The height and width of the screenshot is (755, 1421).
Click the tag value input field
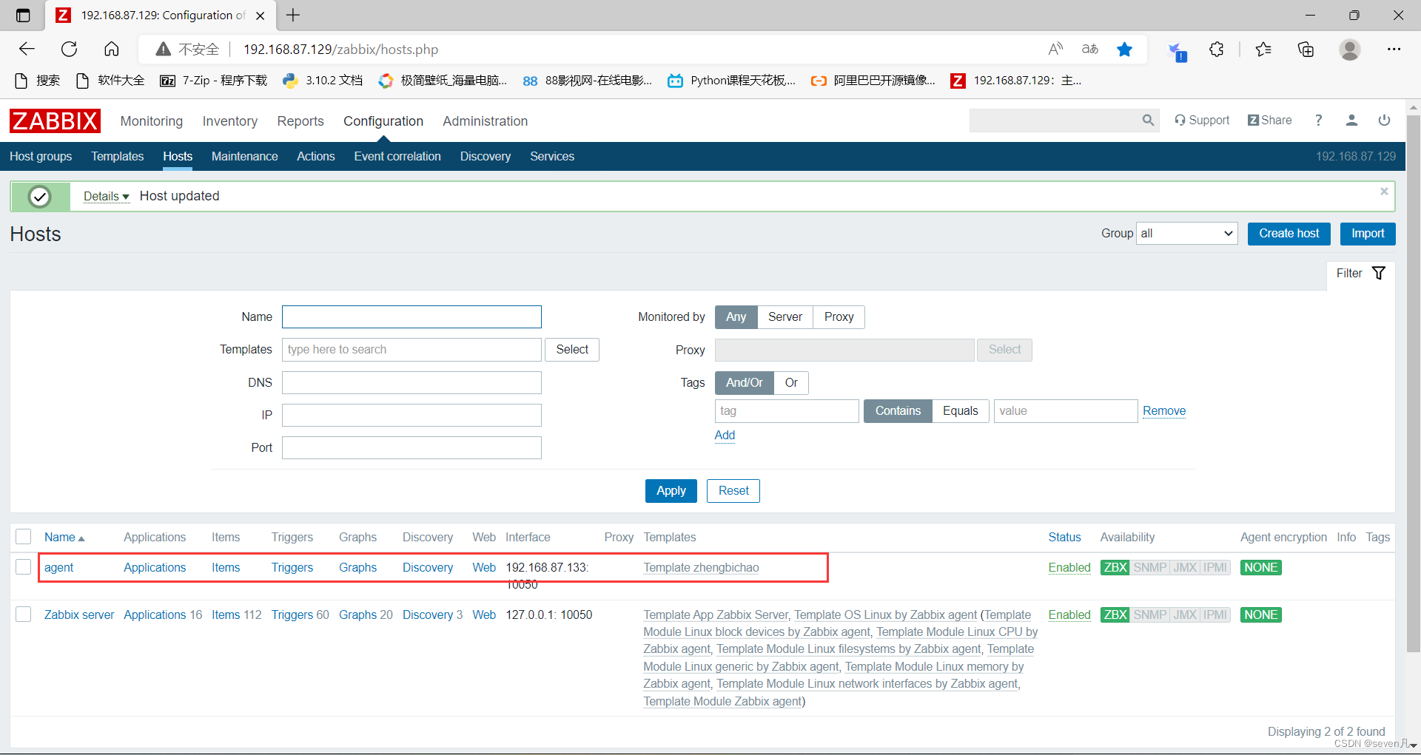click(1066, 410)
